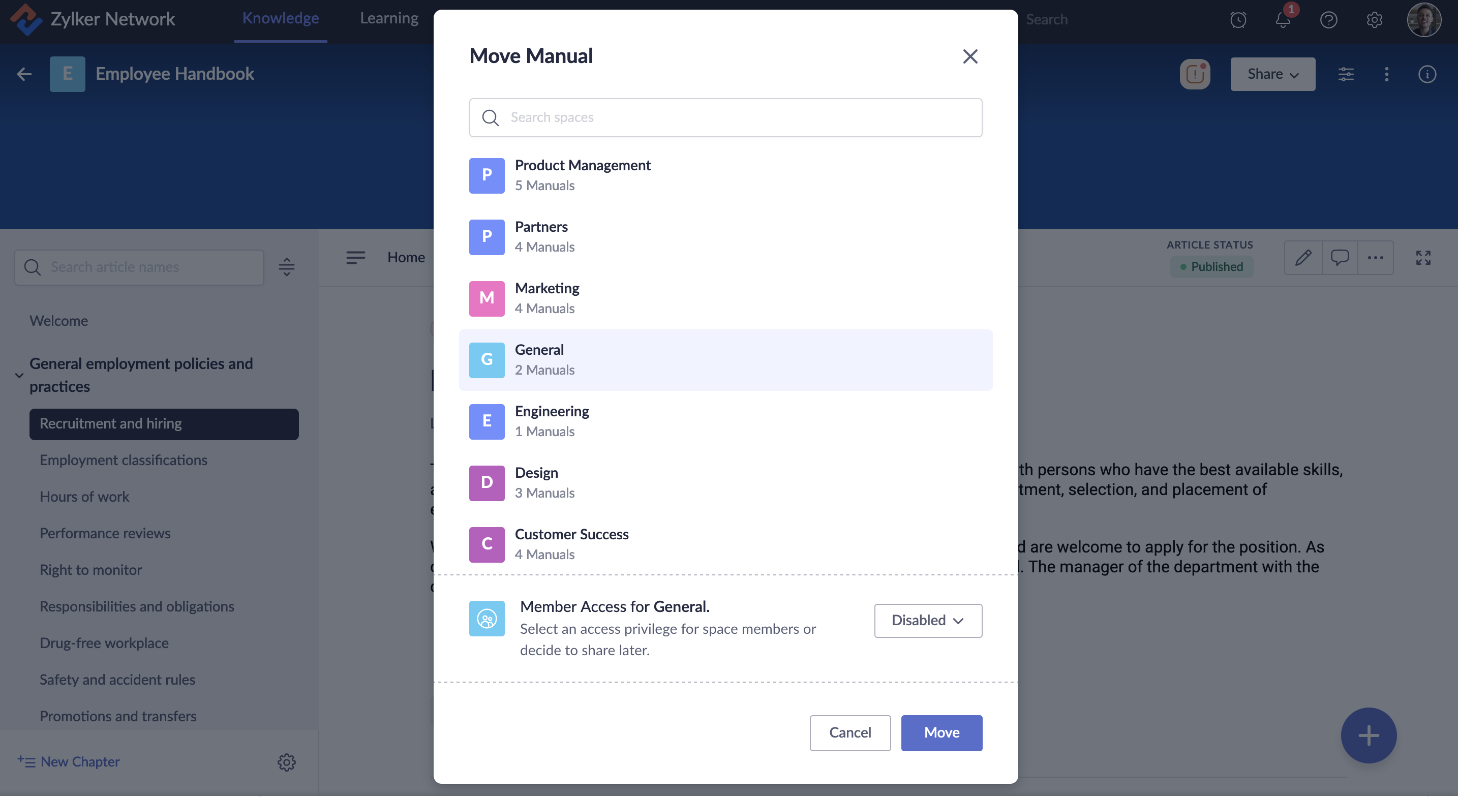
Task: Expand the Share dropdown button
Action: pyautogui.click(x=1272, y=74)
